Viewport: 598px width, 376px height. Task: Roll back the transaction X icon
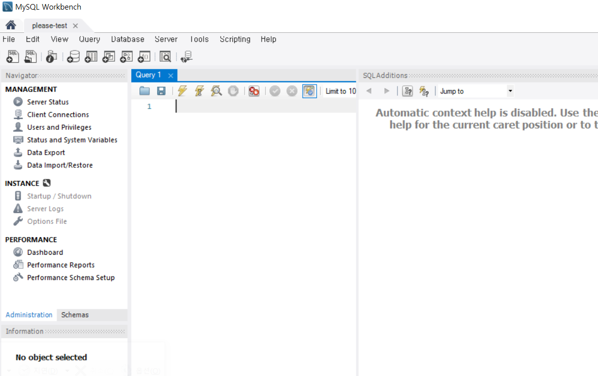(x=292, y=91)
